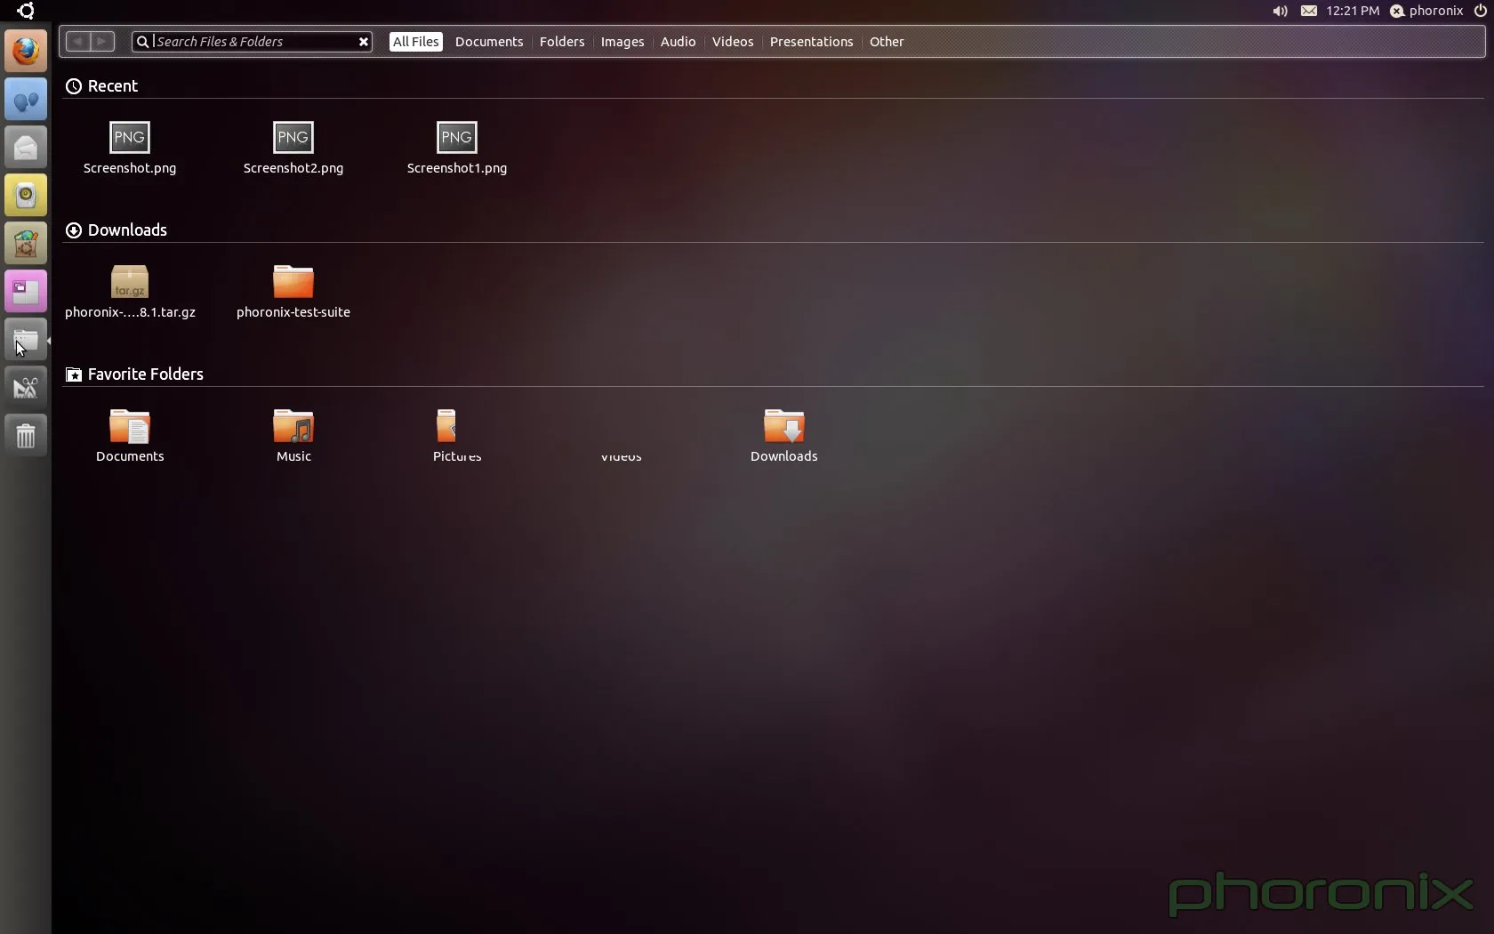Viewport: 1494px width, 934px height.
Task: Open Ubuntu Software Center icon
Action: [x=26, y=244]
